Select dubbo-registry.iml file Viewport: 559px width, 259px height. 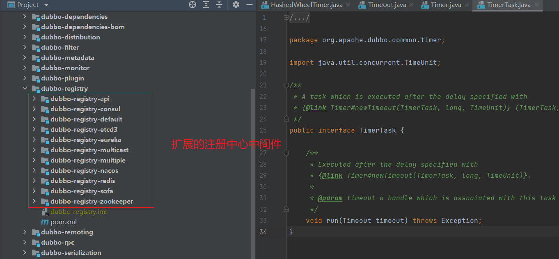[79, 211]
